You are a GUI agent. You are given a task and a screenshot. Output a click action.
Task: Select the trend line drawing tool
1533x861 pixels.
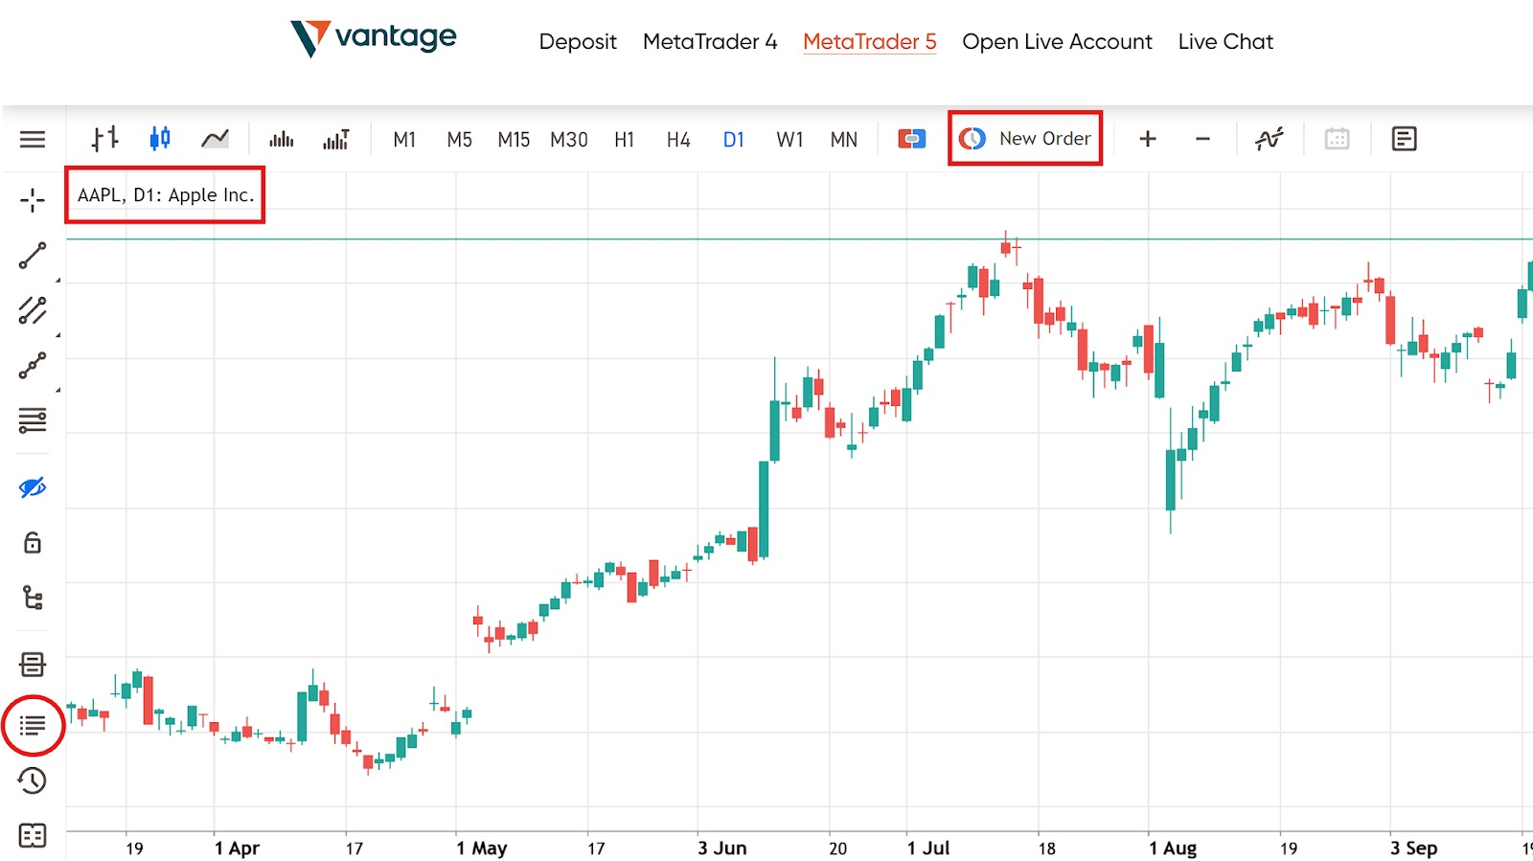33,256
